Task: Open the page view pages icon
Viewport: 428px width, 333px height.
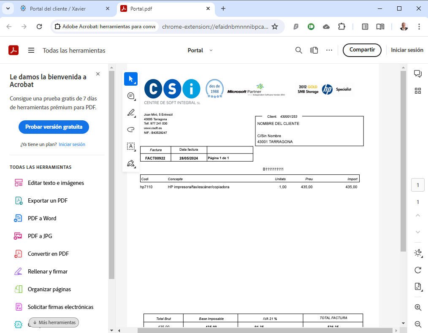Action: (314, 50)
